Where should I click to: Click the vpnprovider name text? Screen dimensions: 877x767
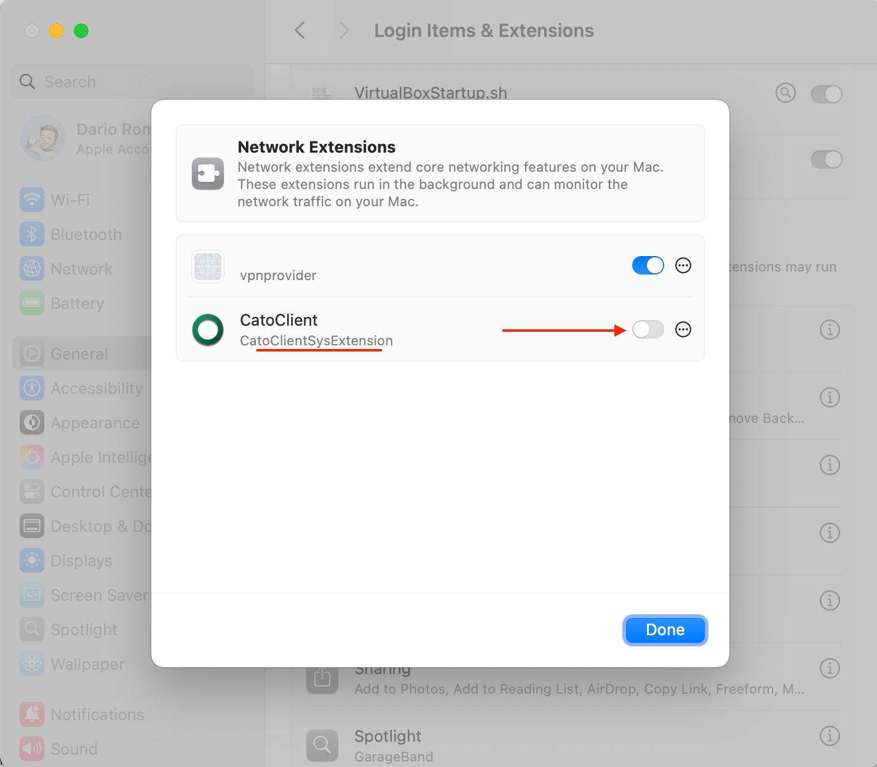(x=278, y=275)
